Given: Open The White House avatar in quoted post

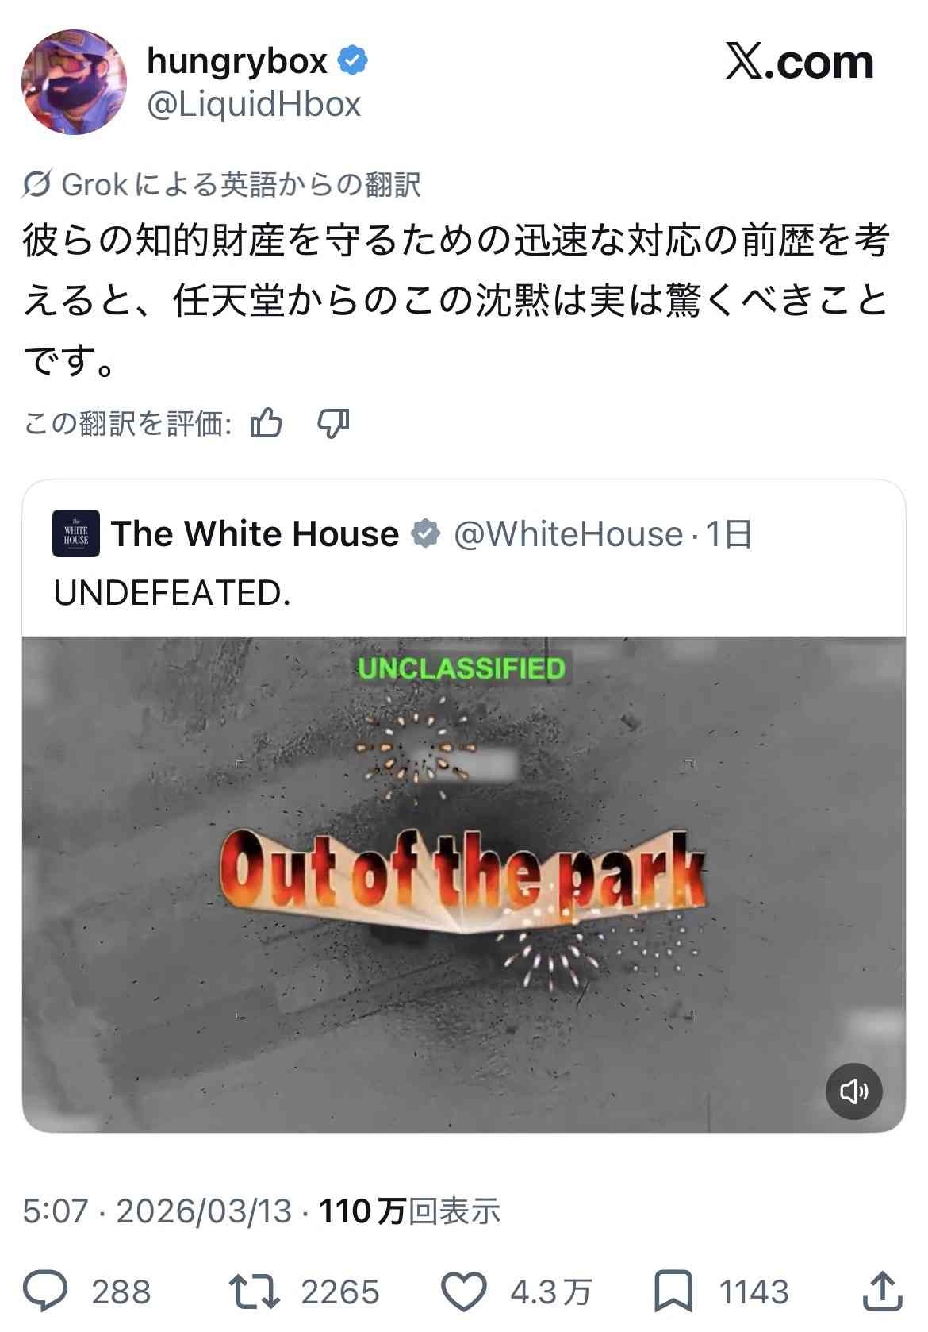Looking at the screenshot, I should 76,533.
